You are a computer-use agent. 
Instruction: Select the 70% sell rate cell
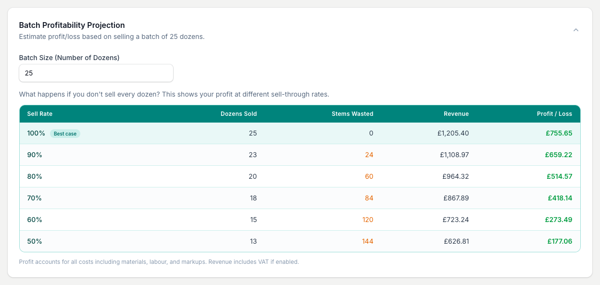tap(35, 198)
